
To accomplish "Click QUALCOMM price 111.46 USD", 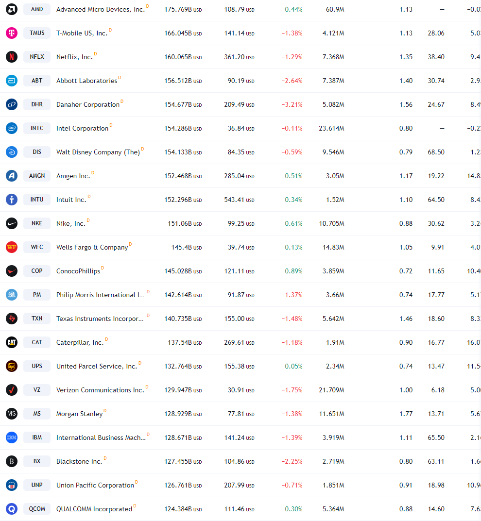I will (x=240, y=509).
